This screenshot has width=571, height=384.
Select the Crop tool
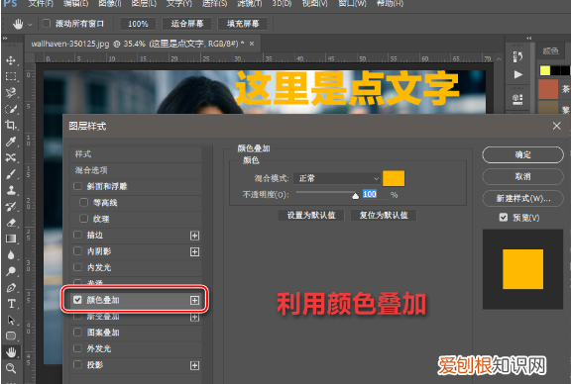11,125
